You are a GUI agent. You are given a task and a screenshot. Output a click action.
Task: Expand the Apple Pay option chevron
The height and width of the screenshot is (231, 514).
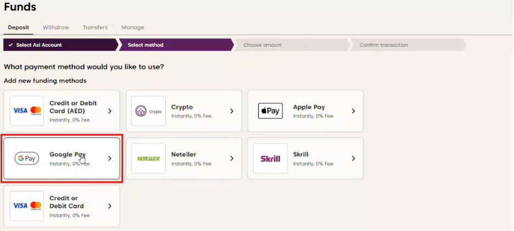pos(353,111)
